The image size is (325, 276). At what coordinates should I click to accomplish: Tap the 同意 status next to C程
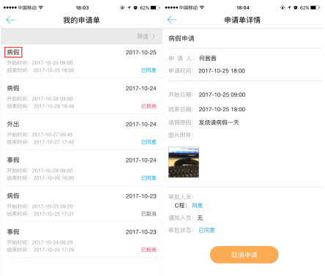tap(198, 206)
